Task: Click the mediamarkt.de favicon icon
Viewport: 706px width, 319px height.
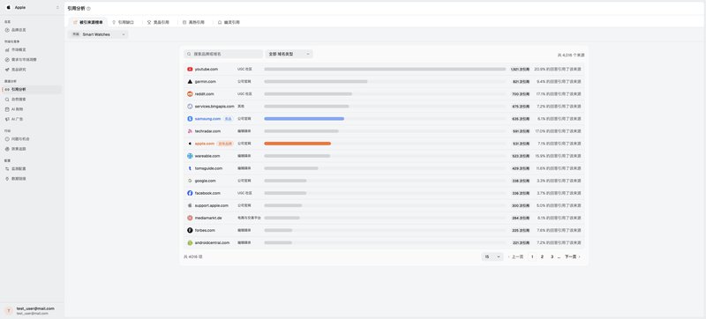Action: pyautogui.click(x=190, y=218)
